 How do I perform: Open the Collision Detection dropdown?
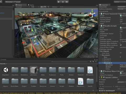point(122,9)
